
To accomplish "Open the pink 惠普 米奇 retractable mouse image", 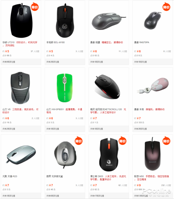I will pyautogui.click(x=153, y=86).
